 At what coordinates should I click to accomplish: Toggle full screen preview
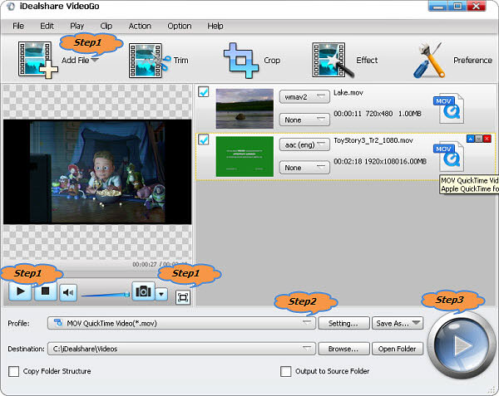[183, 297]
